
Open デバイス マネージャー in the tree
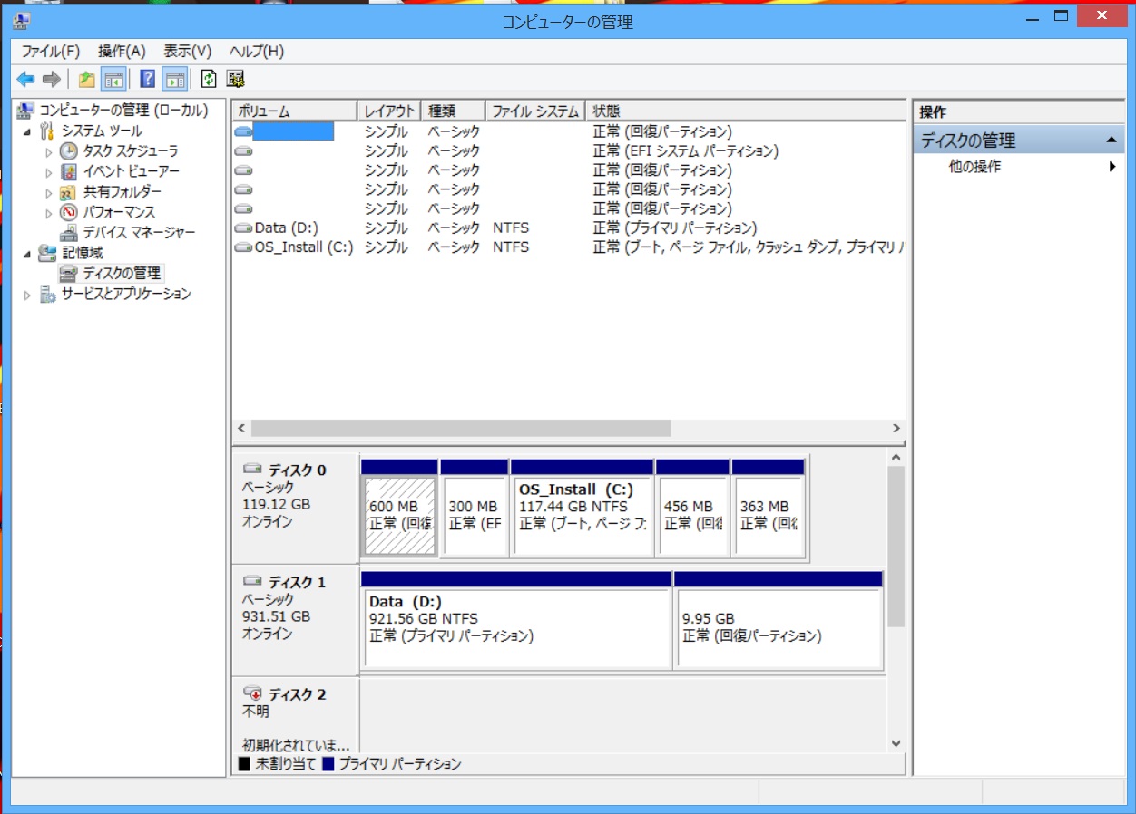coord(138,233)
